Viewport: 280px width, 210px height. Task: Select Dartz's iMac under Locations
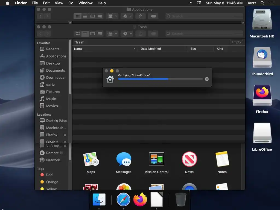point(53,121)
